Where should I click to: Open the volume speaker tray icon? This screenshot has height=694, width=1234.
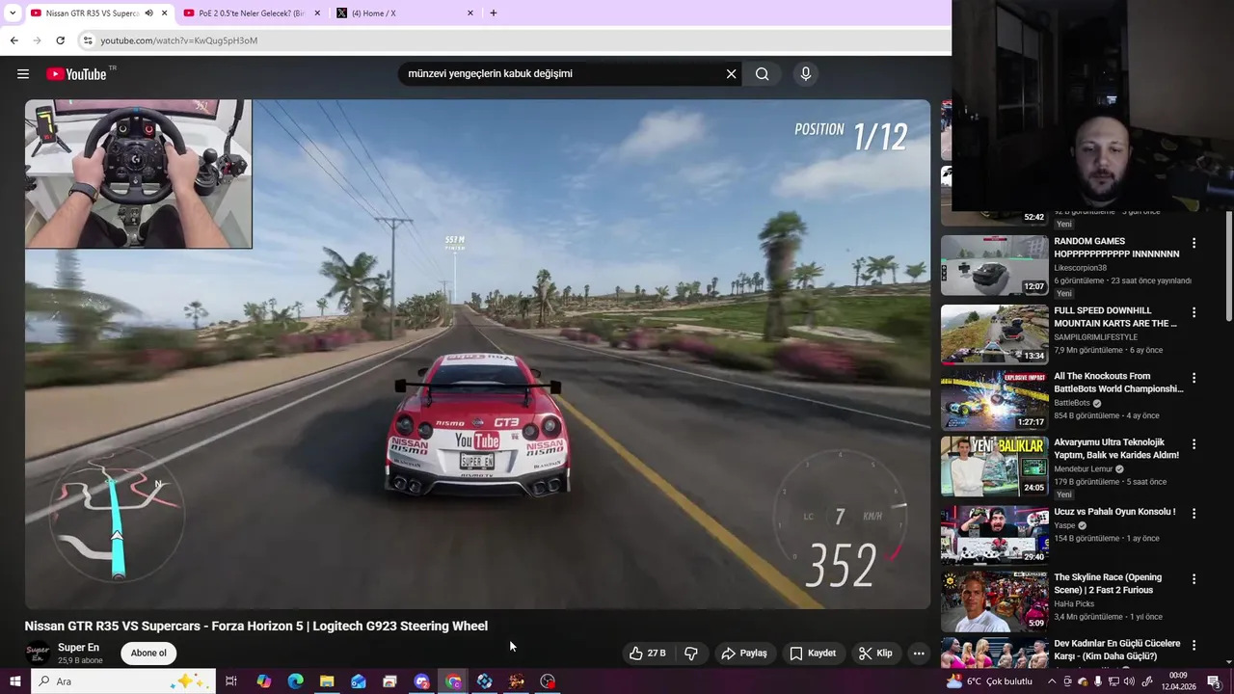1129,681
